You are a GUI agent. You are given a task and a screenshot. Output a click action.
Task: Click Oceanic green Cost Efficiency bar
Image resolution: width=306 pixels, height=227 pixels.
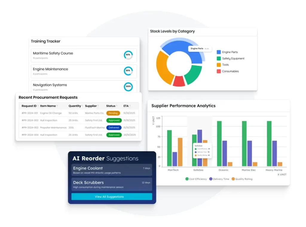(x=219, y=144)
